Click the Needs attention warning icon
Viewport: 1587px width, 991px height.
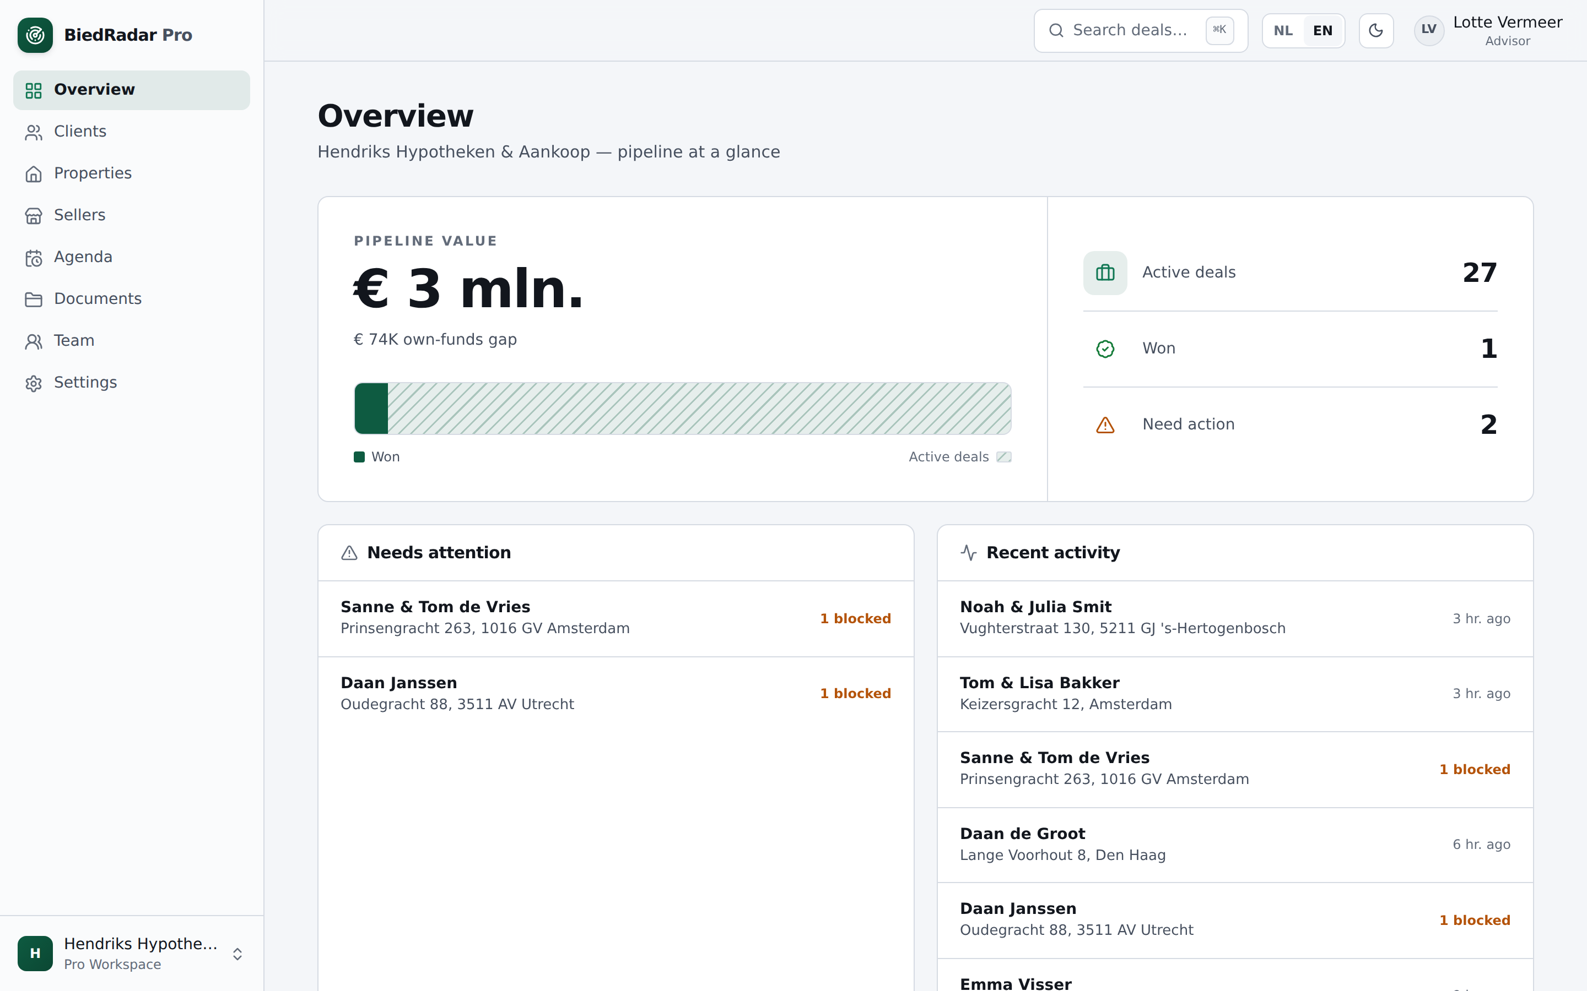pos(349,553)
